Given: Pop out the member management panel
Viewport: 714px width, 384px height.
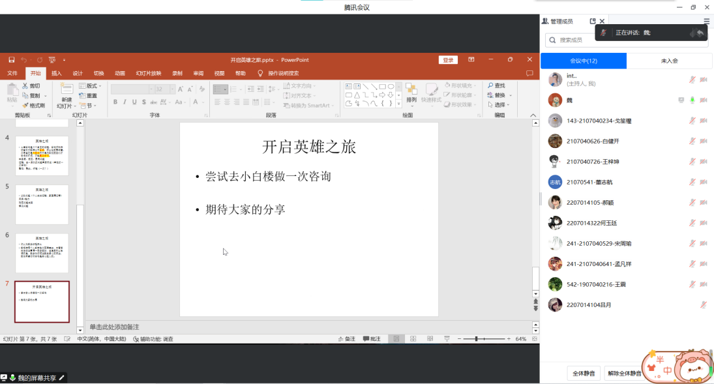Looking at the screenshot, I should coord(593,22).
